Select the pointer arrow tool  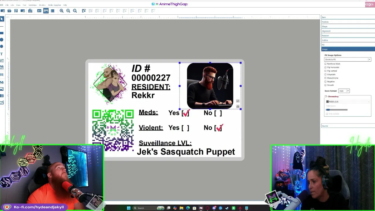click(2, 19)
